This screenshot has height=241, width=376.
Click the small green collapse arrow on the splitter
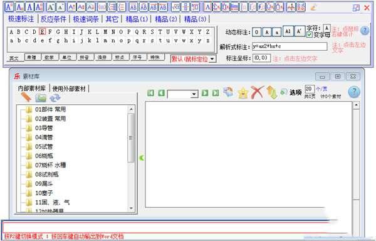tap(142, 158)
